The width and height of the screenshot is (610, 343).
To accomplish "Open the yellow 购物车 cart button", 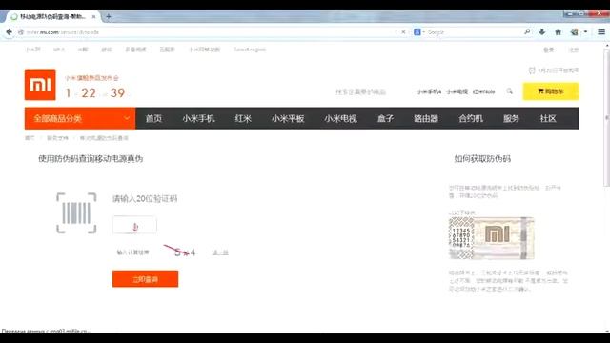I will [x=551, y=91].
